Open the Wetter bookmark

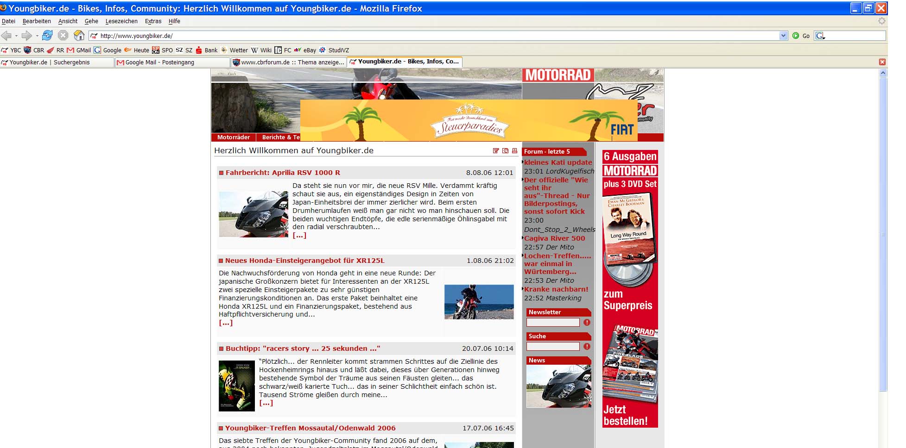point(234,50)
